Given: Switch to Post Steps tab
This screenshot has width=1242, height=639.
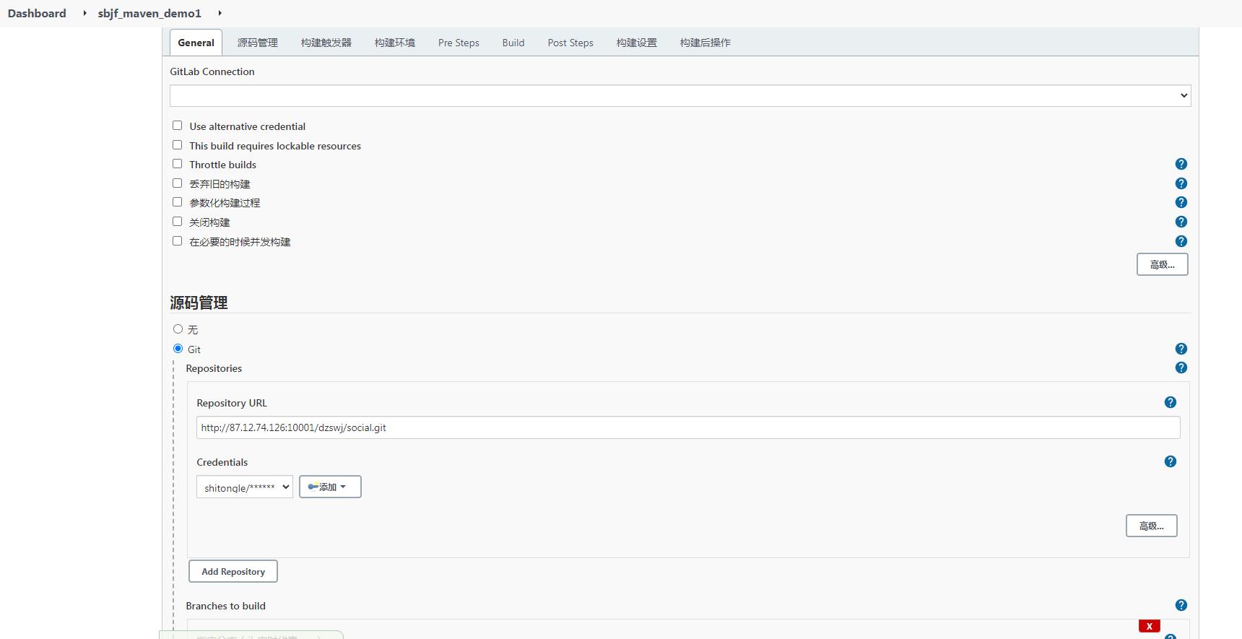Looking at the screenshot, I should tap(570, 43).
